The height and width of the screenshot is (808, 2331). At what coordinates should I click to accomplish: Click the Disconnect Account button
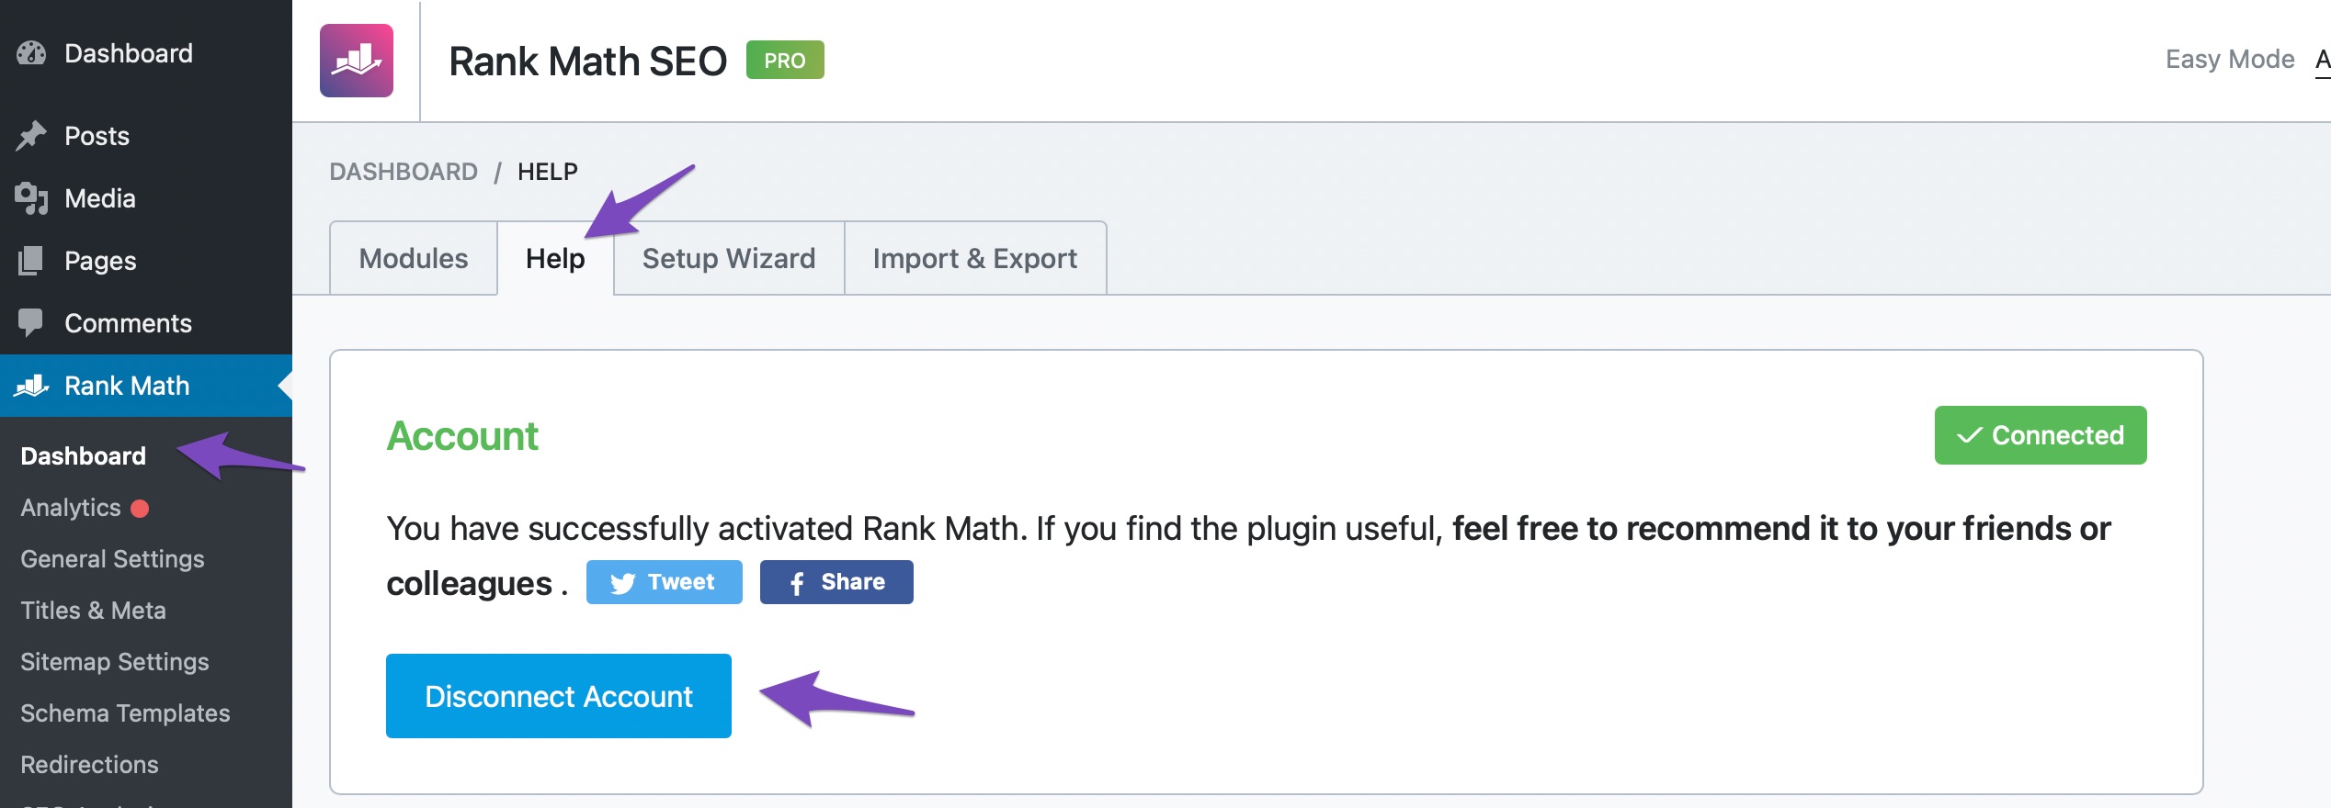pyautogui.click(x=559, y=696)
